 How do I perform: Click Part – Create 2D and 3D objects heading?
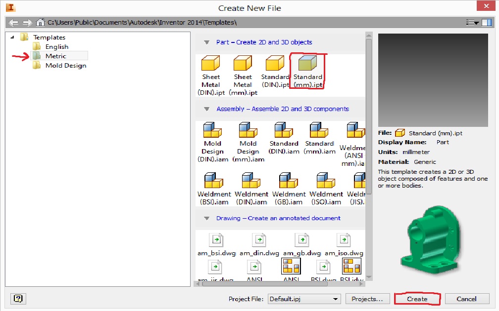264,42
